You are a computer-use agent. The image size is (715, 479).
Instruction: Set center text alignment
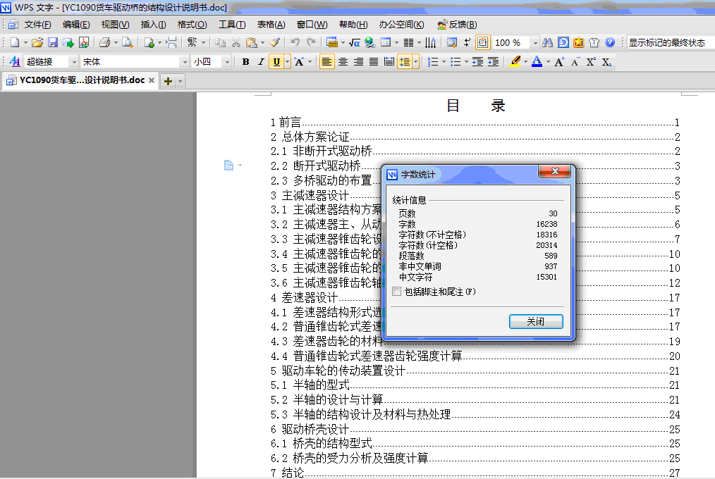[343, 62]
